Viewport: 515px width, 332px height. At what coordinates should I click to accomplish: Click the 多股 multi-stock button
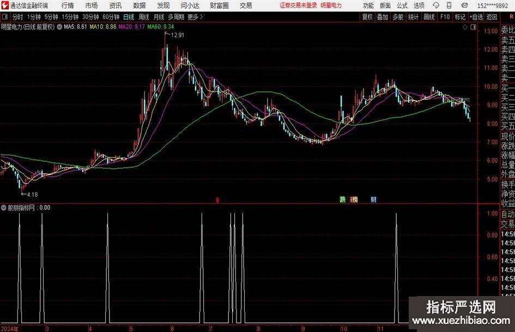point(398,17)
